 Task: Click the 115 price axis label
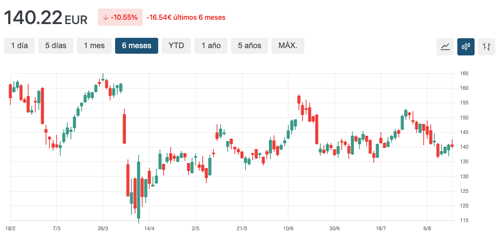[464, 220]
